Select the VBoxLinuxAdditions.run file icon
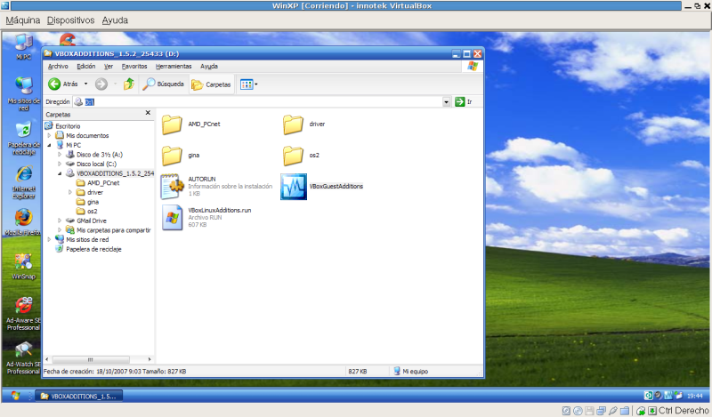The image size is (712, 417). pyautogui.click(x=172, y=217)
